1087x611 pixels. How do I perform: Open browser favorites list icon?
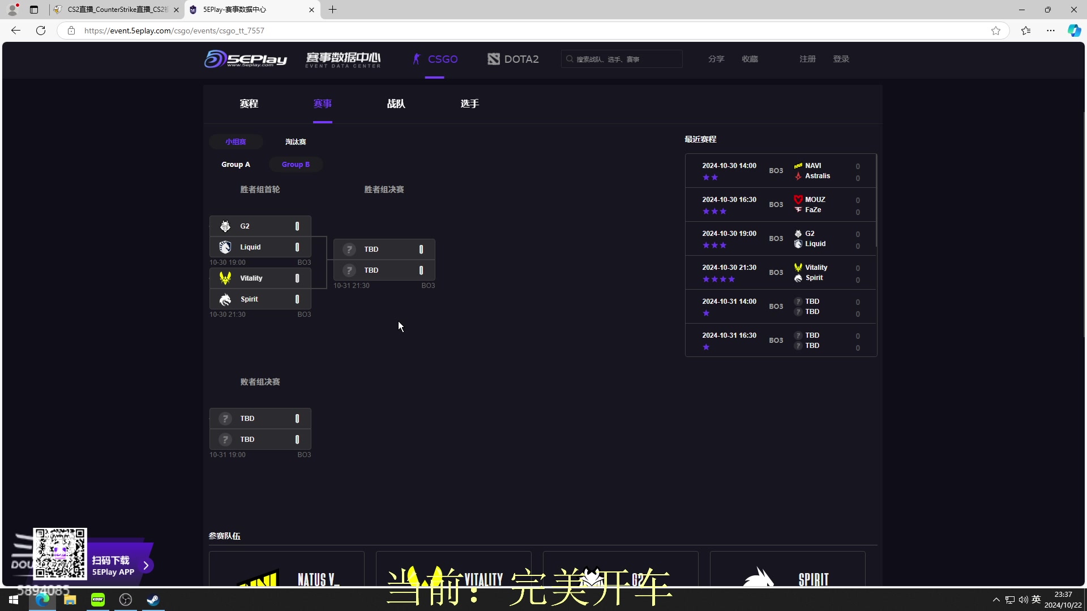[x=1026, y=31]
